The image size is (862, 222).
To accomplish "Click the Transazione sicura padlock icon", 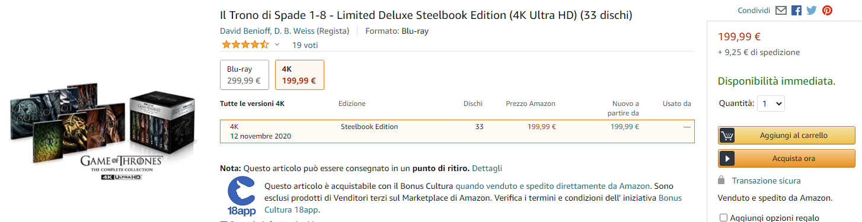I will 721,181.
